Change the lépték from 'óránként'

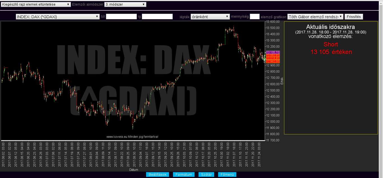210,17
